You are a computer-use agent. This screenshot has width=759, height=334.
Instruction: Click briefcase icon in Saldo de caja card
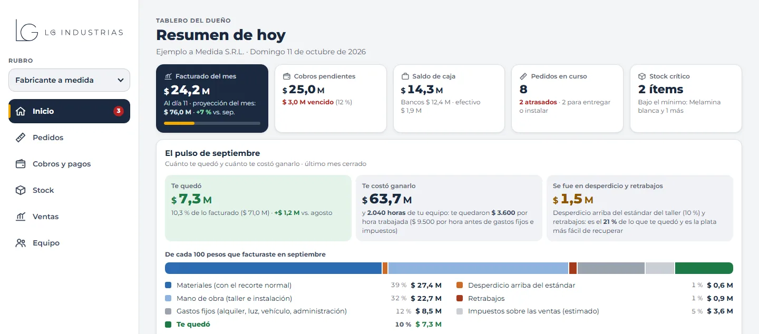coord(405,76)
